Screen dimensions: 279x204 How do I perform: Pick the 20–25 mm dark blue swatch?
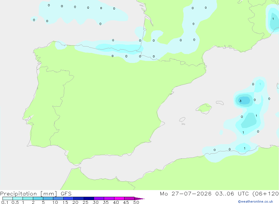[79, 198]
